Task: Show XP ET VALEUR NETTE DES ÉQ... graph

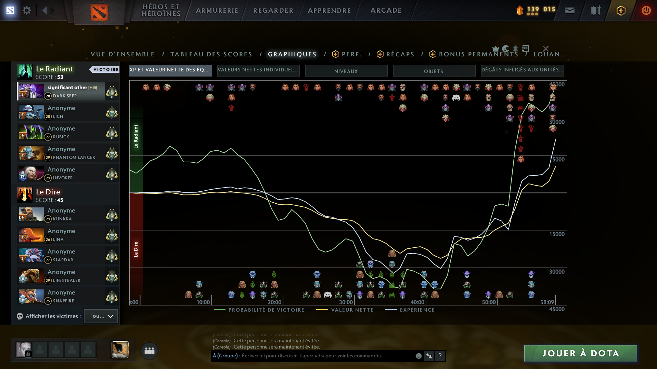Action: (x=170, y=71)
